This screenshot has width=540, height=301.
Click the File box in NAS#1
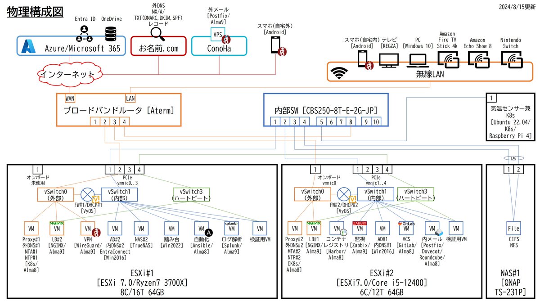point(513,229)
